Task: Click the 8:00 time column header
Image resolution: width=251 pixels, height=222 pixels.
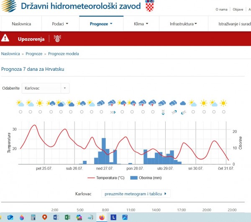Action: point(105,210)
